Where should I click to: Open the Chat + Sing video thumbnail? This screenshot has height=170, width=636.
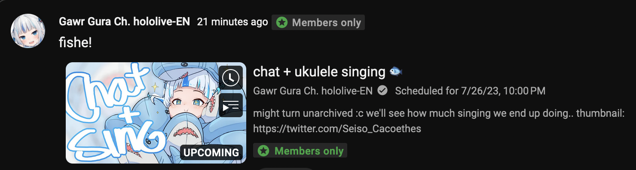[156, 113]
